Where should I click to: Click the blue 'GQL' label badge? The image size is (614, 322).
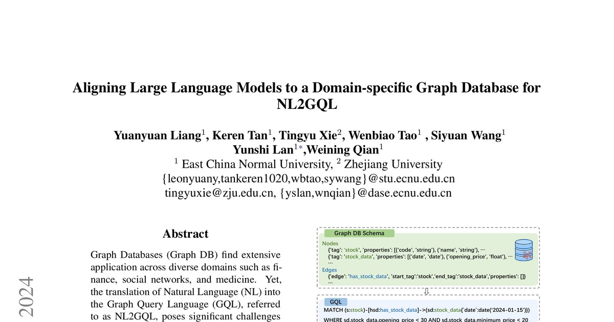336,302
